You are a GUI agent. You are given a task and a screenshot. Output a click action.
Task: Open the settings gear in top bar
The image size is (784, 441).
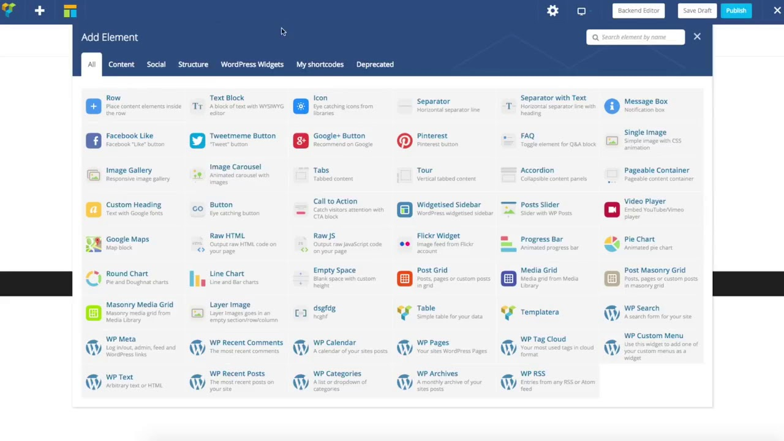[552, 10]
